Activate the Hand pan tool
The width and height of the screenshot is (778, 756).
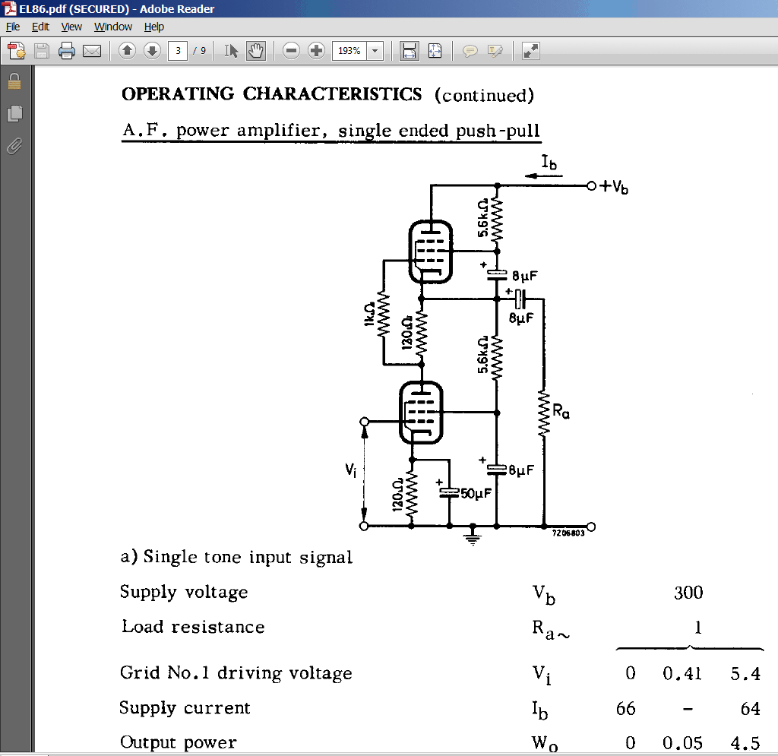click(255, 51)
